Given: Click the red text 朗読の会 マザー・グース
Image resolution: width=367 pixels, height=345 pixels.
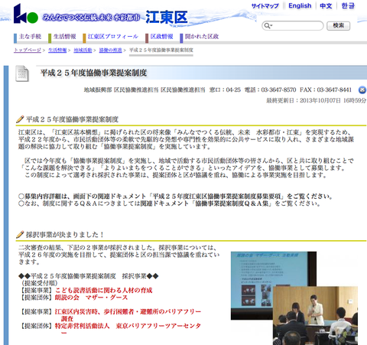Looking at the screenshot, I should point(91,298).
